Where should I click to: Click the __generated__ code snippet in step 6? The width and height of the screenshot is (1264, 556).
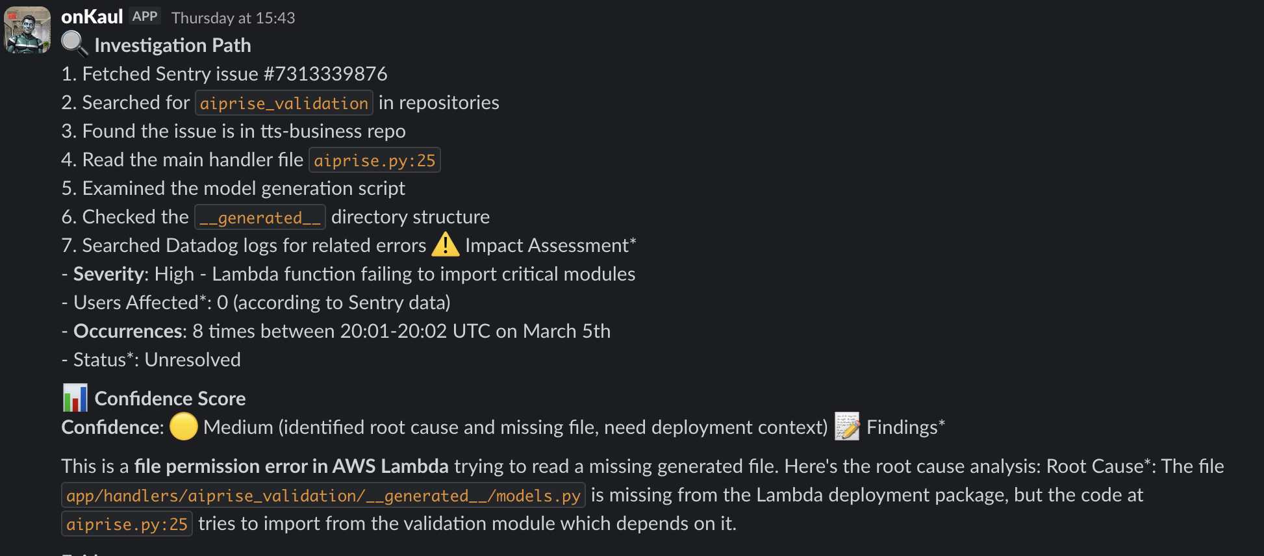tap(259, 217)
